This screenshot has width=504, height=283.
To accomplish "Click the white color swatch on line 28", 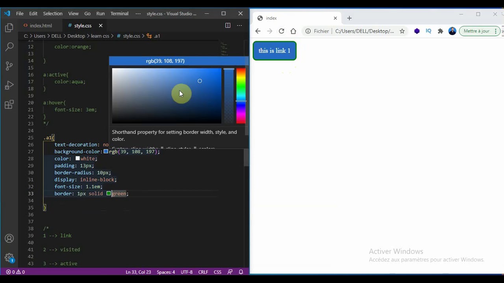I will click(x=78, y=158).
